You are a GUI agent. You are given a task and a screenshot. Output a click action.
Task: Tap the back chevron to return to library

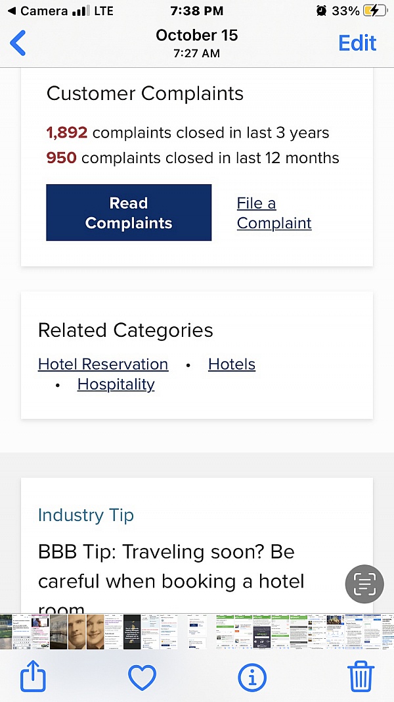[18, 43]
